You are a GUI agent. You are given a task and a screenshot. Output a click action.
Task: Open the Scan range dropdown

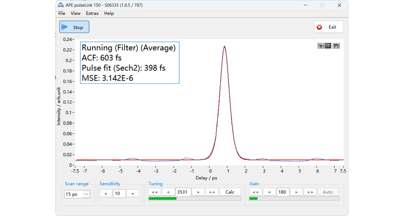pyautogui.click(x=86, y=194)
